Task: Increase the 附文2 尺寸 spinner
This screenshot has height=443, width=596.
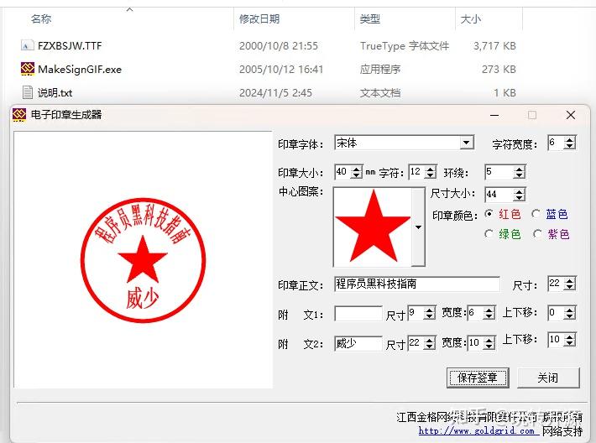Action: [429, 340]
